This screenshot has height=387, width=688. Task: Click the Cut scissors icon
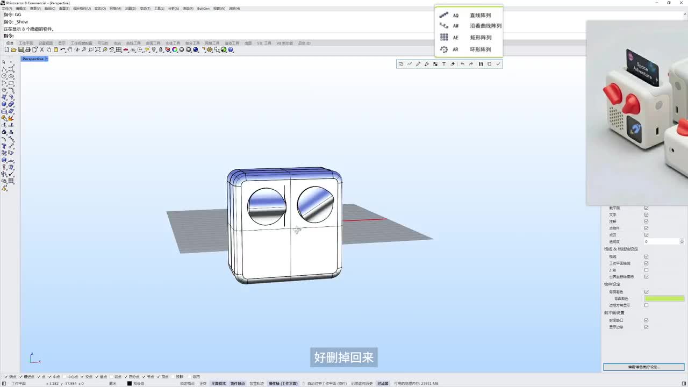(42, 49)
